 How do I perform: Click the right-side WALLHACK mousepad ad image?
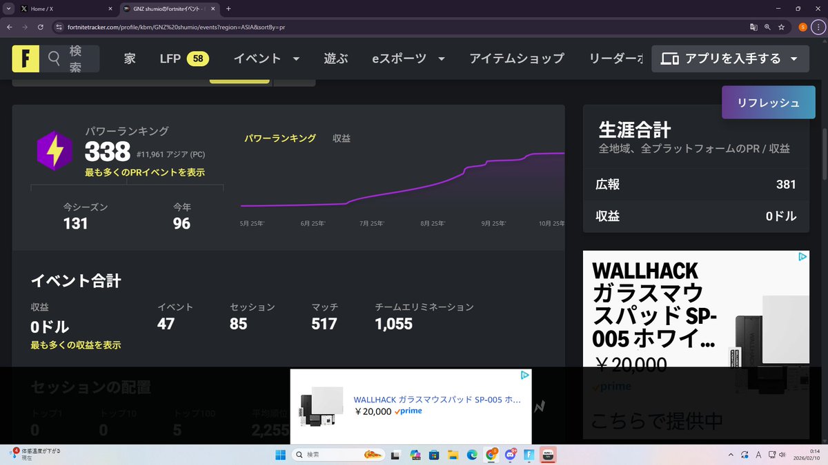(771, 344)
